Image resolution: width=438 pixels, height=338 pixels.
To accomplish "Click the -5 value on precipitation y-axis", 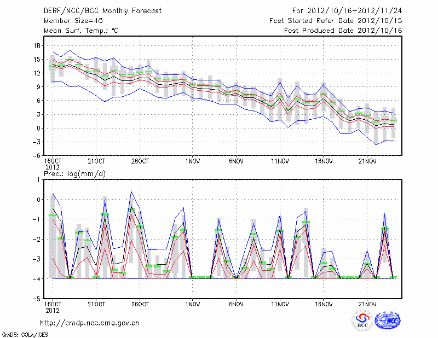I will [37, 299].
